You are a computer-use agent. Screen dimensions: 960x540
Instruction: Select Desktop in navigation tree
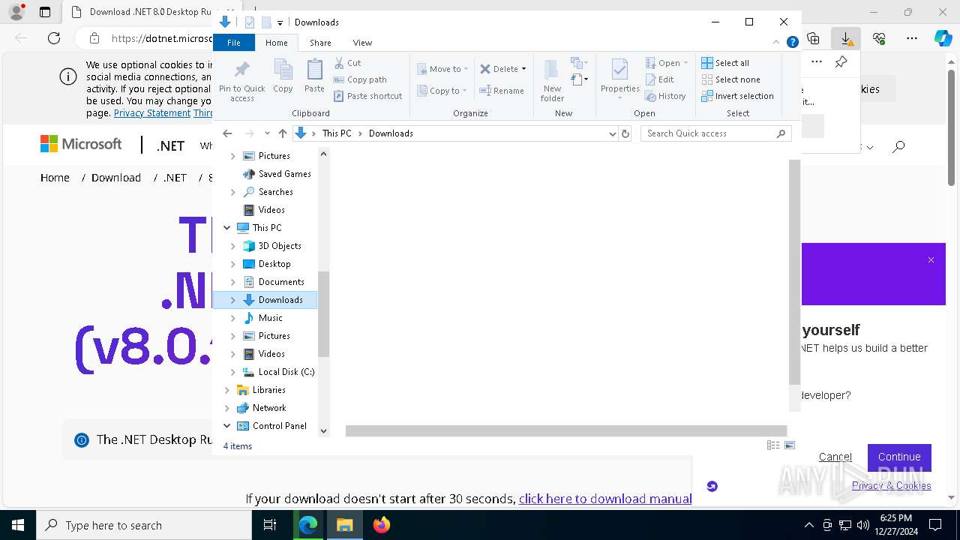(x=274, y=264)
